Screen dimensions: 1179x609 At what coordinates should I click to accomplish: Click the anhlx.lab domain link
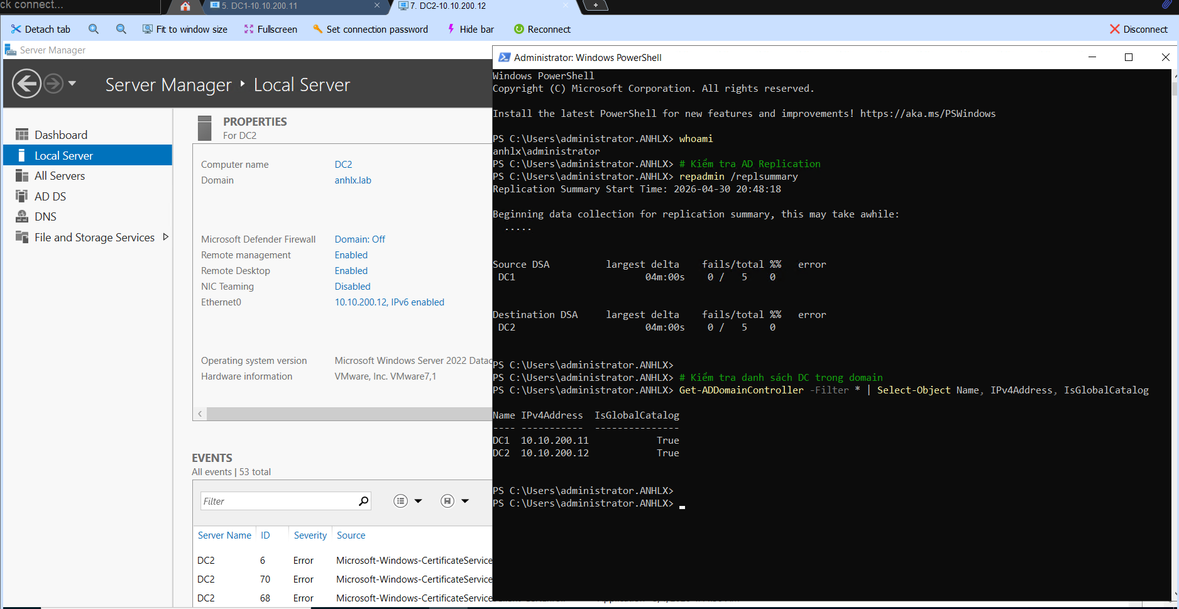tap(353, 180)
